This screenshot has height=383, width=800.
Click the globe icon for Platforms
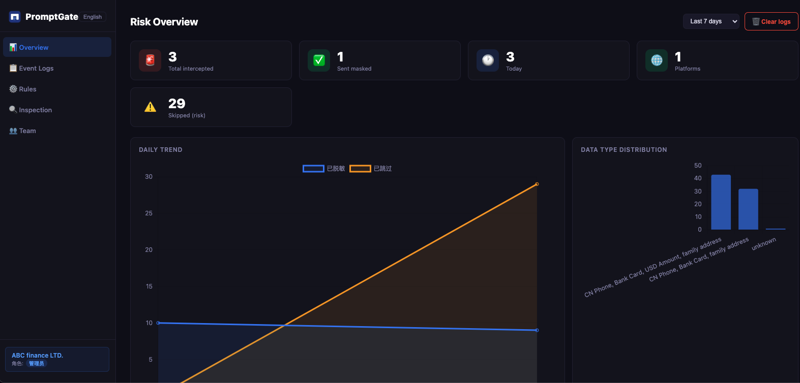(x=657, y=60)
